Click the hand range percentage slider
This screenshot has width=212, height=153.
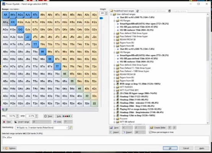pos(50,110)
